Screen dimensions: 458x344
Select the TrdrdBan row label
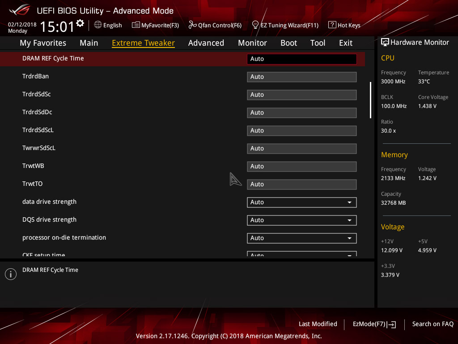click(36, 76)
